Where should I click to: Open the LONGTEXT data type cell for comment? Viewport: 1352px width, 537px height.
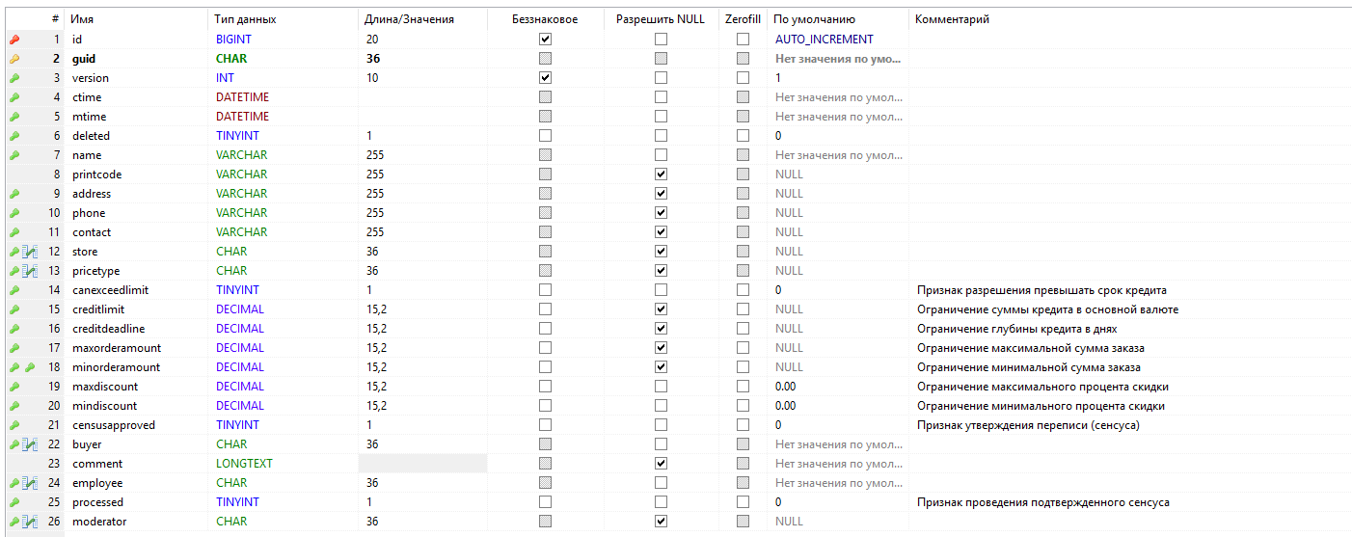coord(244,464)
